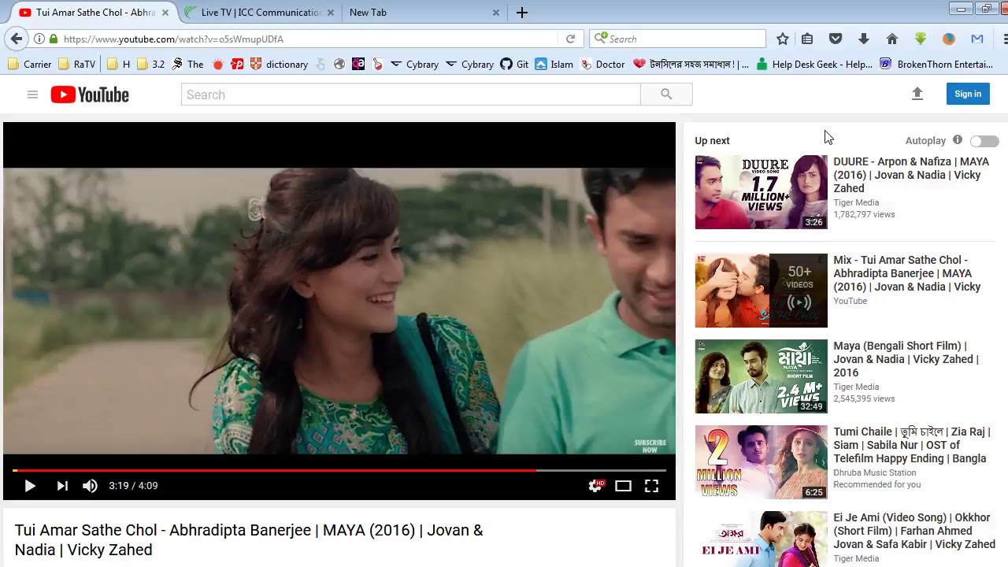Open Mix 50+ videos playlist thumbnail
Viewport: 1008px width, 567px height.
761,291
